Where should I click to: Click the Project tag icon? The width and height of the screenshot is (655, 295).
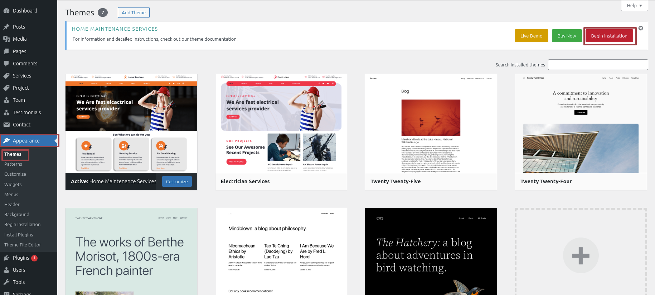coord(6,88)
